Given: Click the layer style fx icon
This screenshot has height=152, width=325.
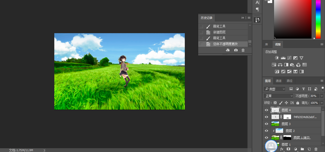Looking at the screenshot, I should pos(282,149).
